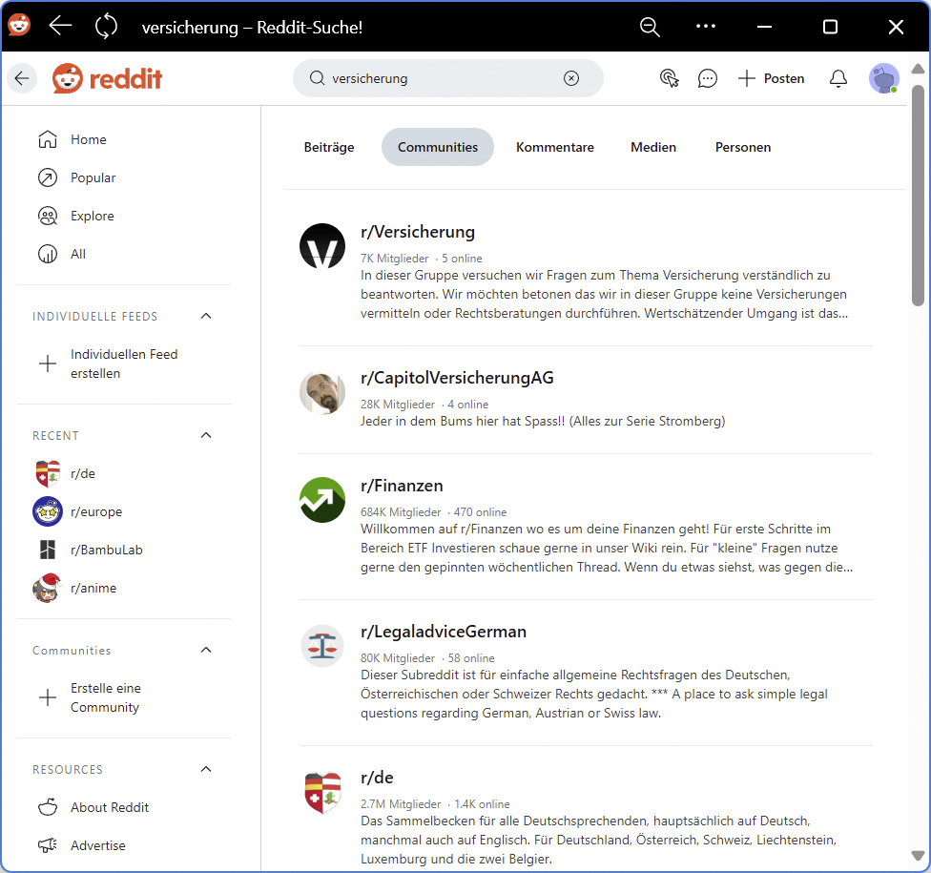Open Reddit home via the logo
931x873 pixels.
[x=108, y=78]
